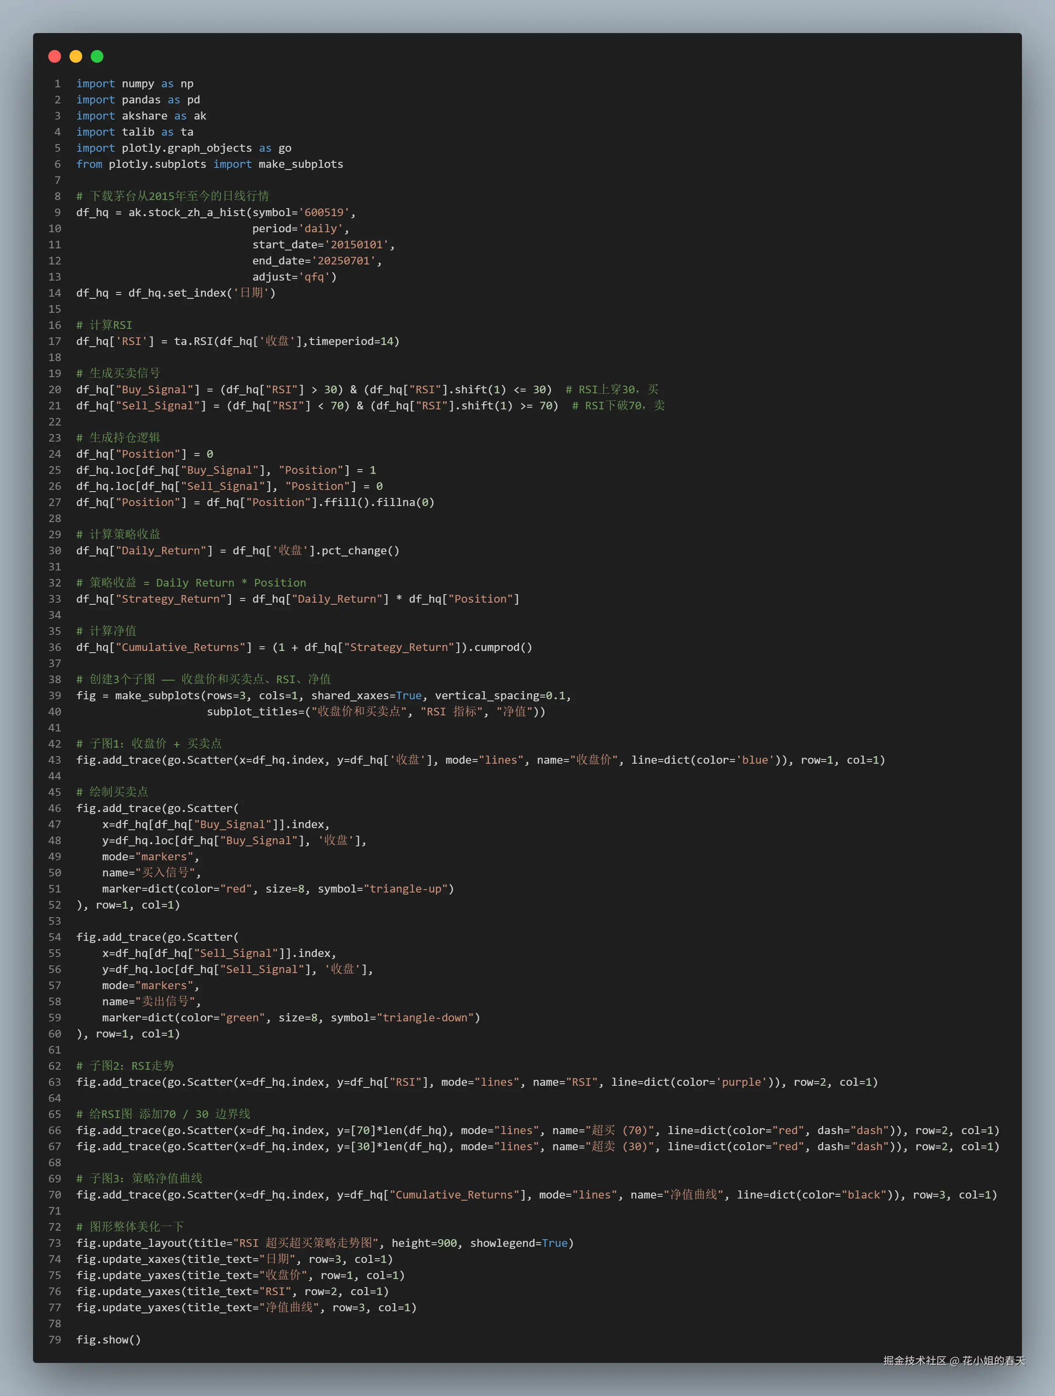Click 'ffill()' on the Position line
The image size is (1055, 1396).
click(347, 502)
